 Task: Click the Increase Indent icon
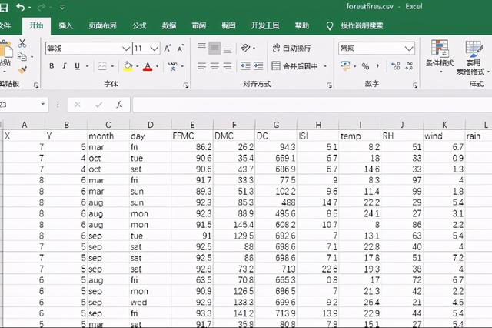258,65
